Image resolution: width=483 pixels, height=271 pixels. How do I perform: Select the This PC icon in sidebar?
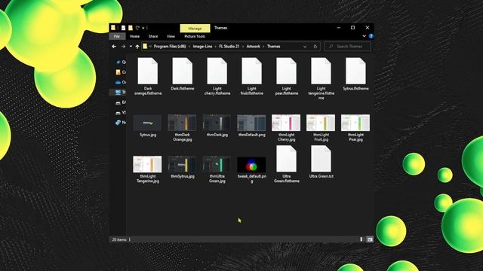(118, 92)
